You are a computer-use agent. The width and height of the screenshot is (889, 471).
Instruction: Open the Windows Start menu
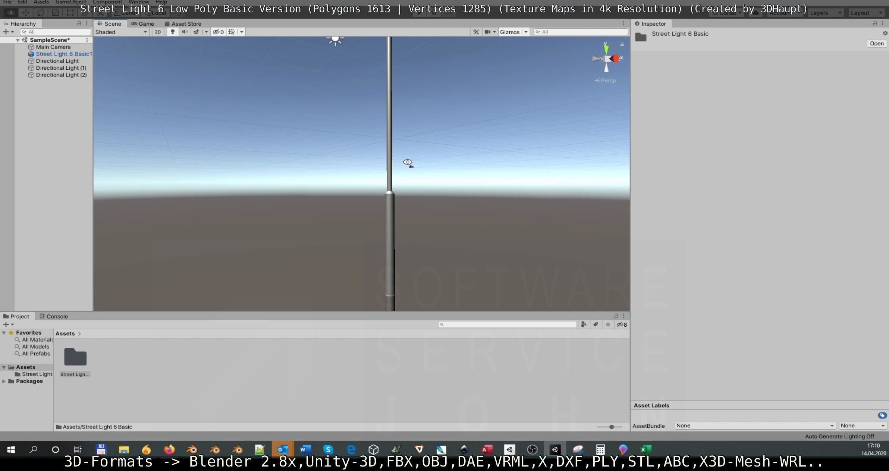point(11,449)
